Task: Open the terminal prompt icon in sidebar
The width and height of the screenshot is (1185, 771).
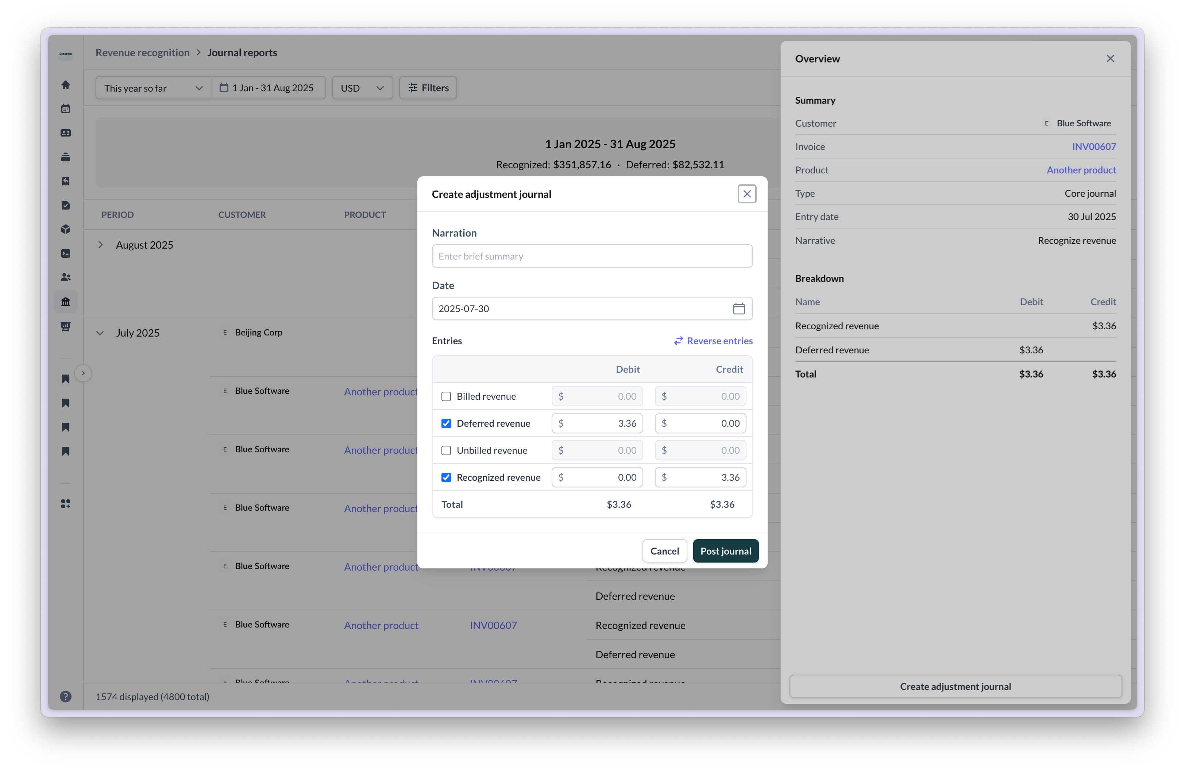Action: point(65,253)
